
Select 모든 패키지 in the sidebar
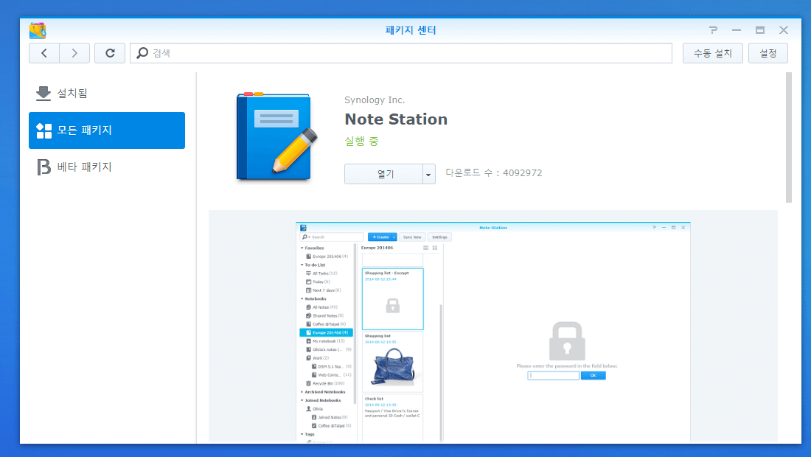point(107,130)
